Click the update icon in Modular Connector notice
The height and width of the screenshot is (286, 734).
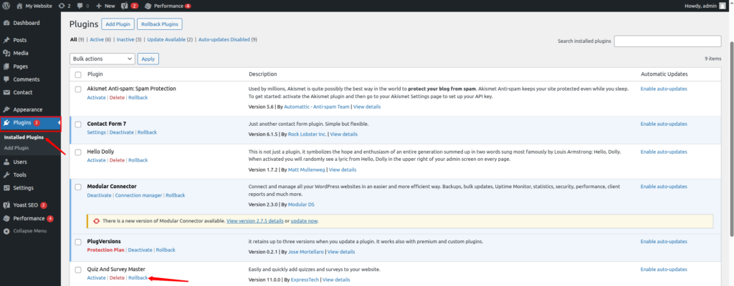97,221
